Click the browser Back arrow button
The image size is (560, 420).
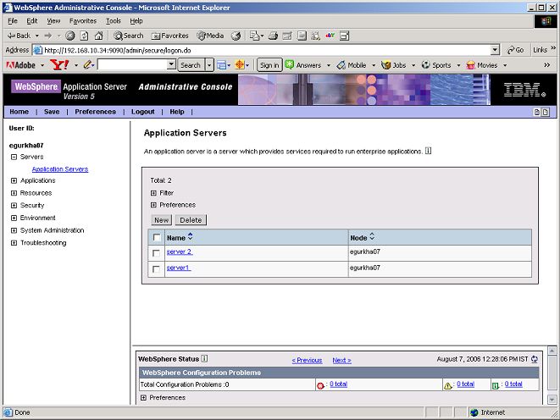(19, 36)
